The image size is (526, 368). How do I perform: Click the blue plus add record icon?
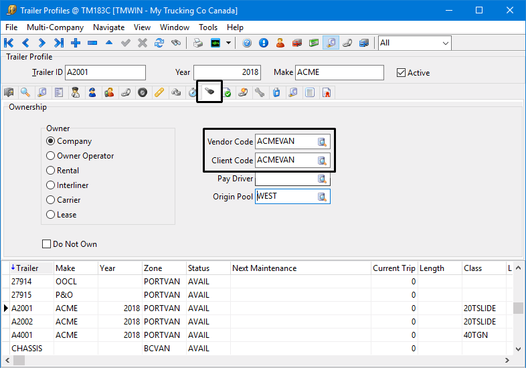pos(76,43)
